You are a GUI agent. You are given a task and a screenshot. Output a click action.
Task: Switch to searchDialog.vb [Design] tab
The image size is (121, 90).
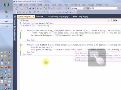[x=58, y=16]
